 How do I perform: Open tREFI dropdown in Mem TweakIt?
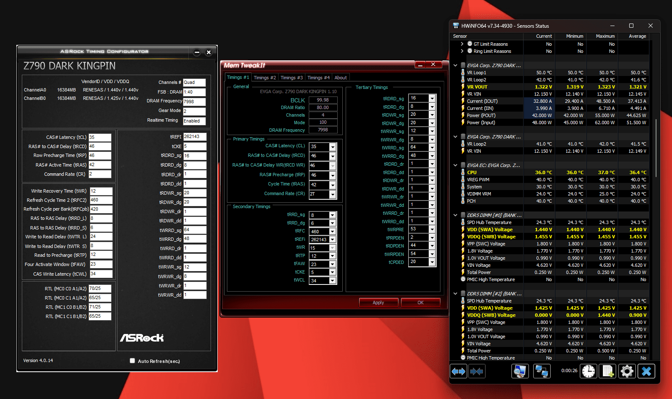(x=333, y=240)
